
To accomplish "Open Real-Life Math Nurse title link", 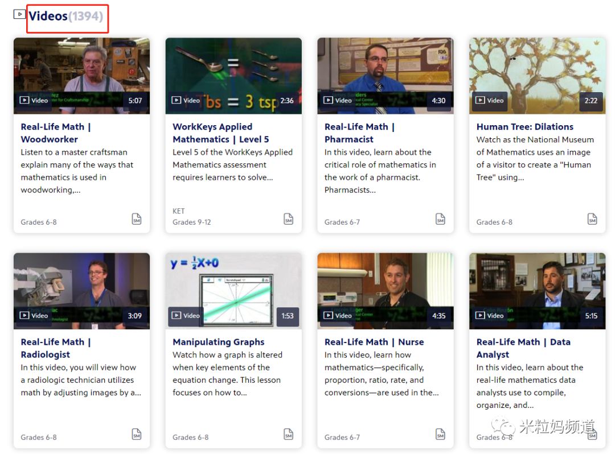I will (374, 342).
